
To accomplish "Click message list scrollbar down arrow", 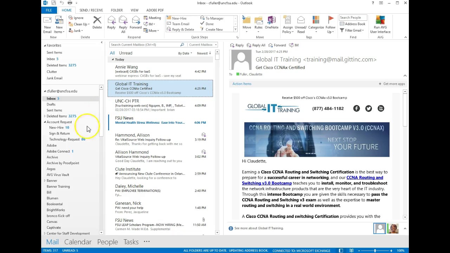I will [x=217, y=232].
